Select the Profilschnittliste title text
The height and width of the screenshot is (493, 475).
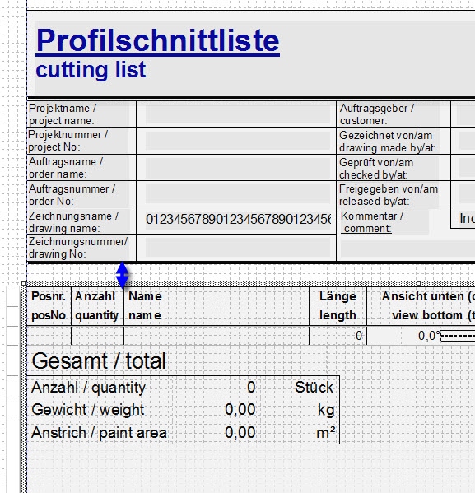point(157,40)
